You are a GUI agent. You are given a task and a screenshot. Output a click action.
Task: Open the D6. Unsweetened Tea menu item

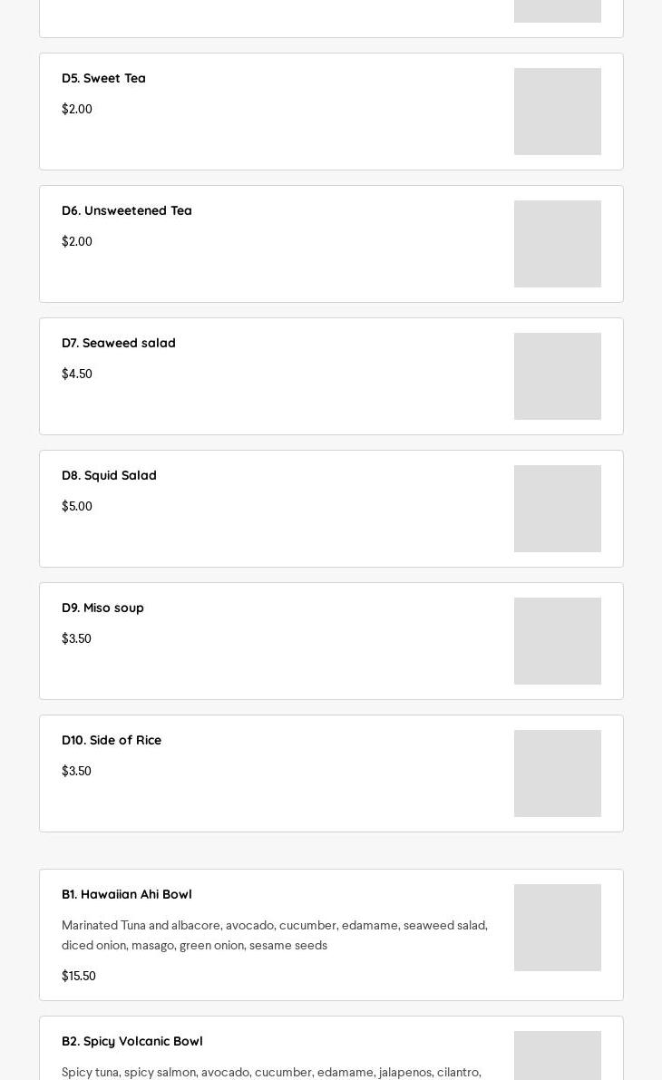tap(127, 210)
